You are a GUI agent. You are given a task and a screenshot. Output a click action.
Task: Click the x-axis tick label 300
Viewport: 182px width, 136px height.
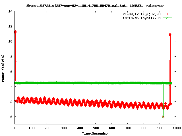click(64, 128)
